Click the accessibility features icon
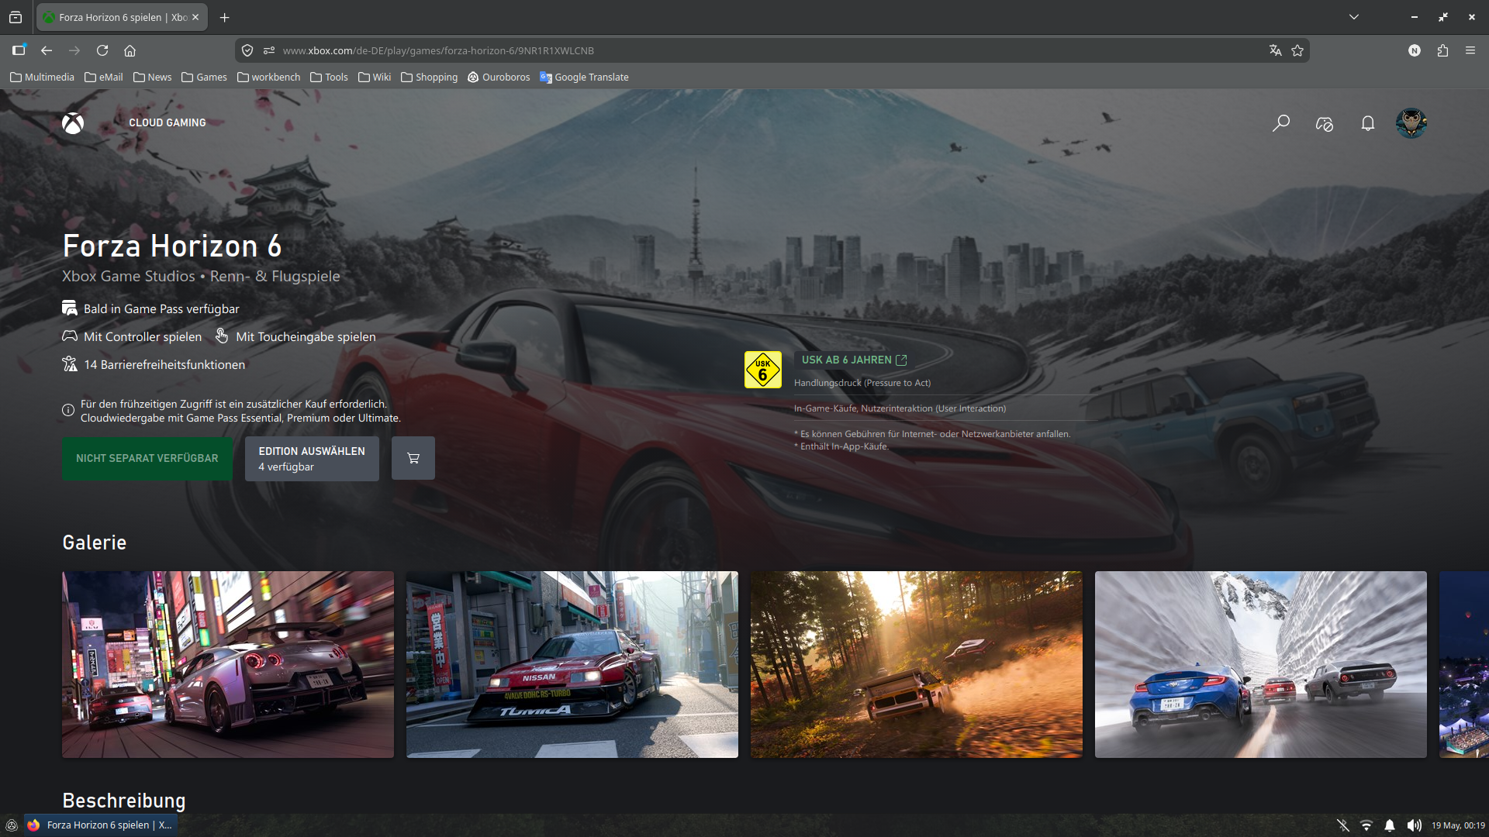1489x837 pixels. point(70,364)
